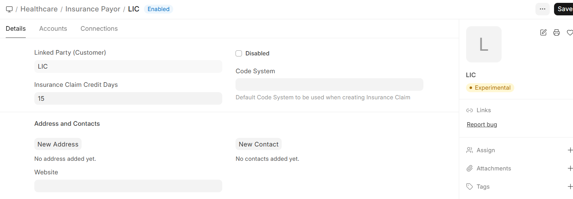Switch to the Connections tab
Image resolution: width=573 pixels, height=199 pixels.
click(99, 29)
